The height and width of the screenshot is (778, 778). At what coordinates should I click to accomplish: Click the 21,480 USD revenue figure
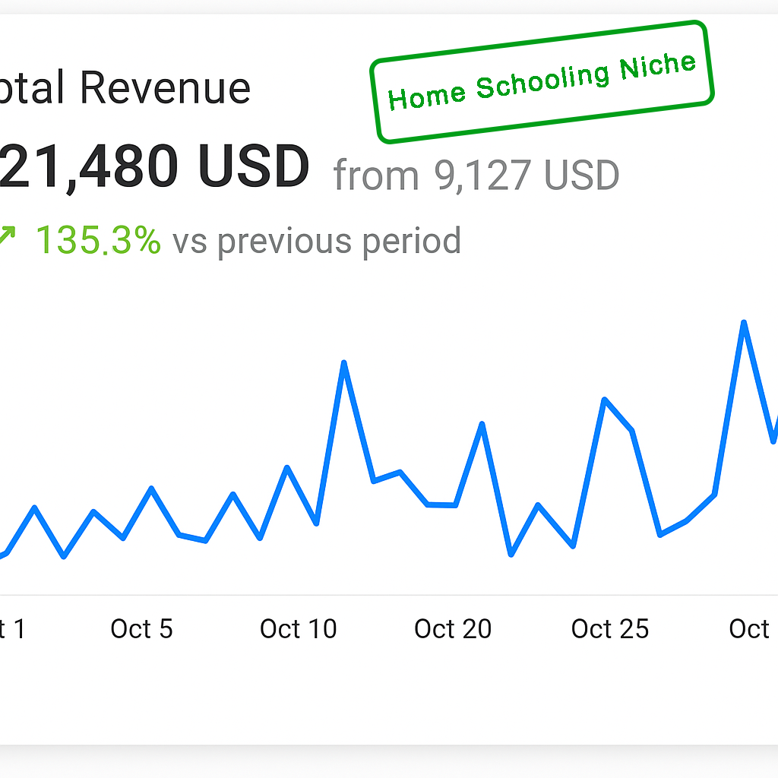tap(154, 168)
